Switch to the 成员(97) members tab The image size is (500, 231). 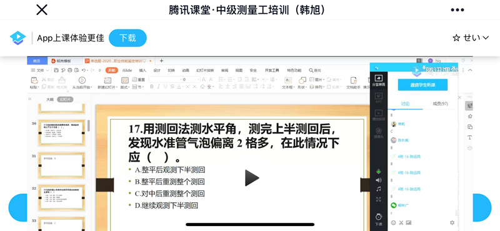point(441,104)
